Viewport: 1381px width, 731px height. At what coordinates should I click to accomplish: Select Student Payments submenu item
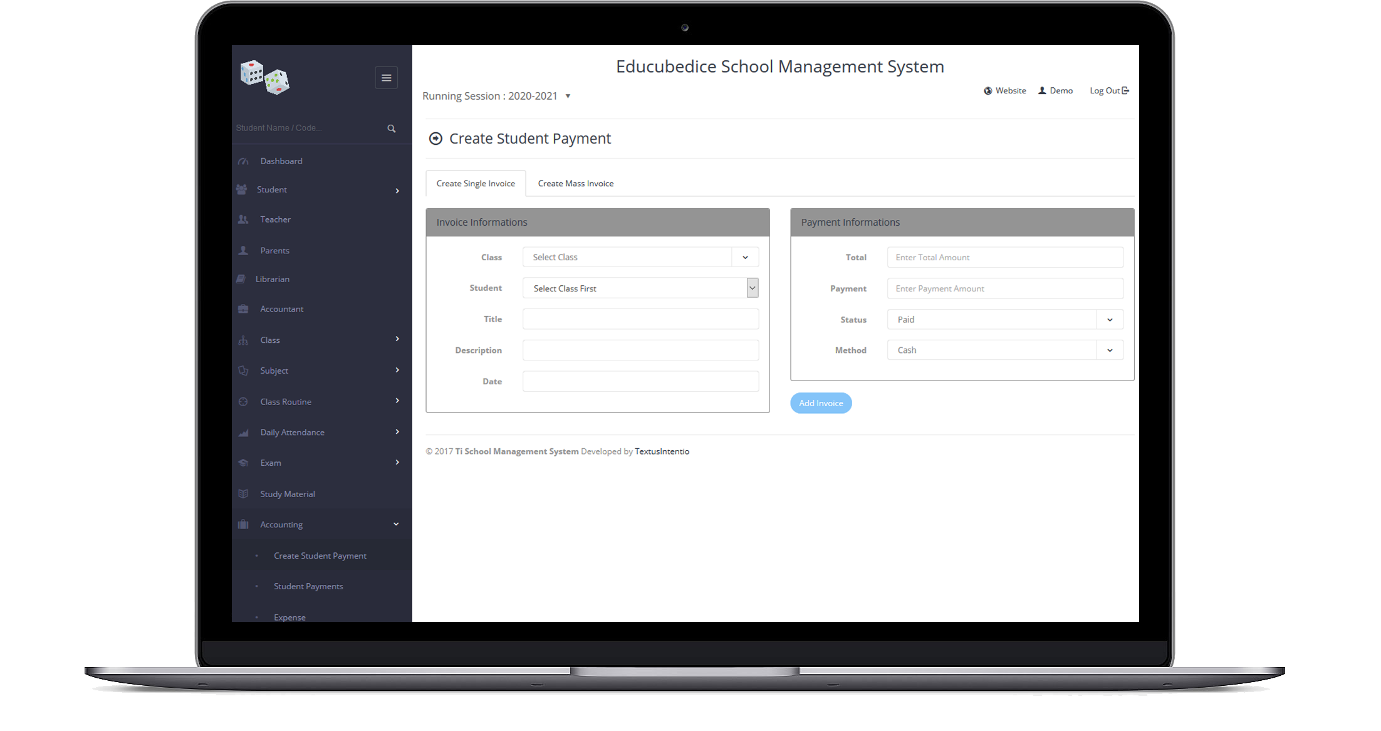308,586
